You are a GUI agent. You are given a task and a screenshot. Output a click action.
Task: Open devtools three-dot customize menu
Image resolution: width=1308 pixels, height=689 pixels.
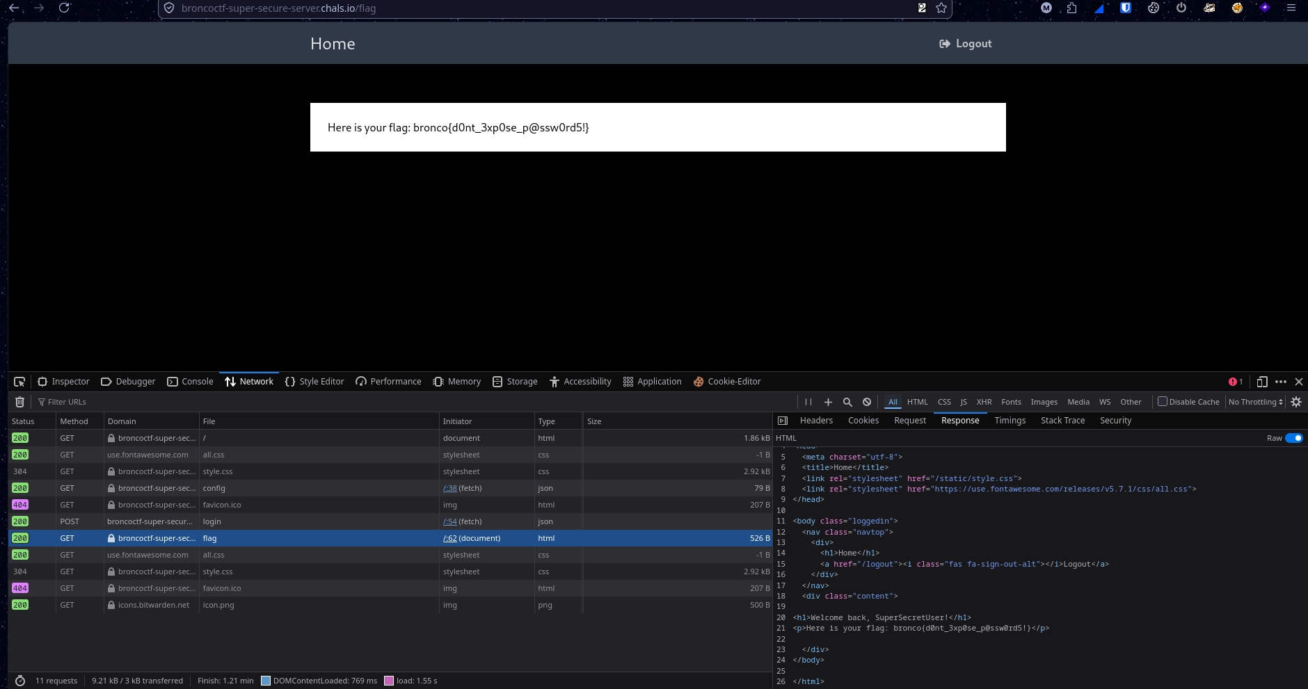[x=1281, y=382]
